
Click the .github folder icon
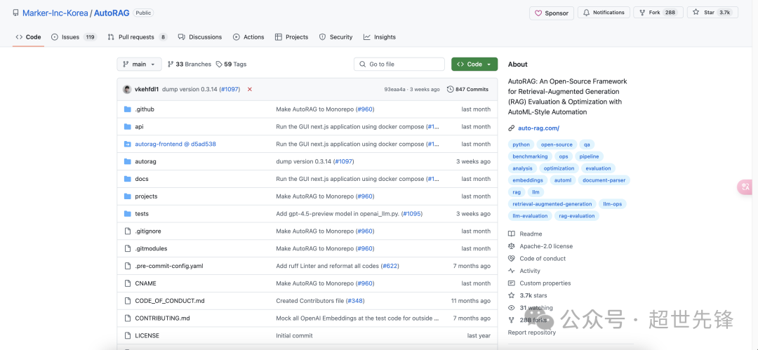coord(128,109)
